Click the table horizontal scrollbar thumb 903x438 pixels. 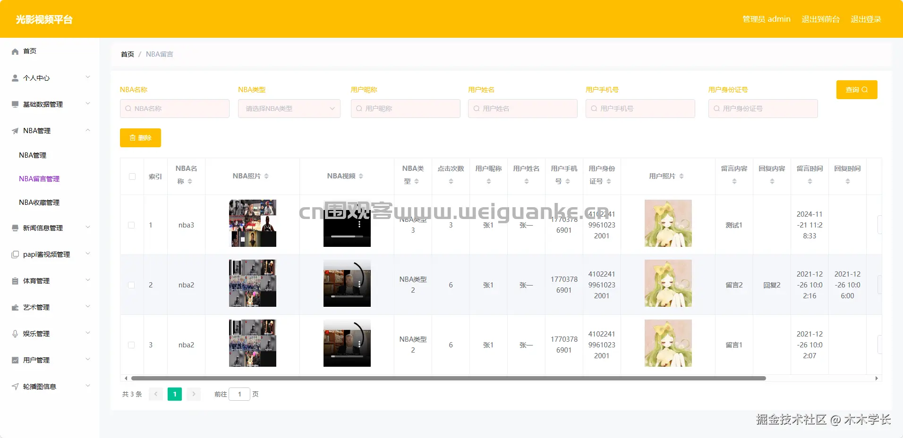pos(449,378)
